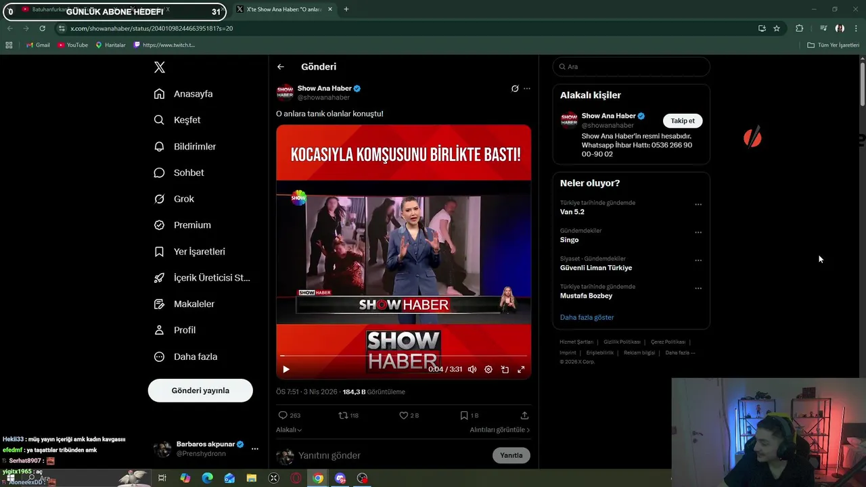
Task: Reload the page in Chrome
Action: 42,28
